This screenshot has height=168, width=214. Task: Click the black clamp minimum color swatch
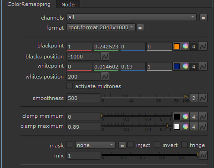point(177,116)
